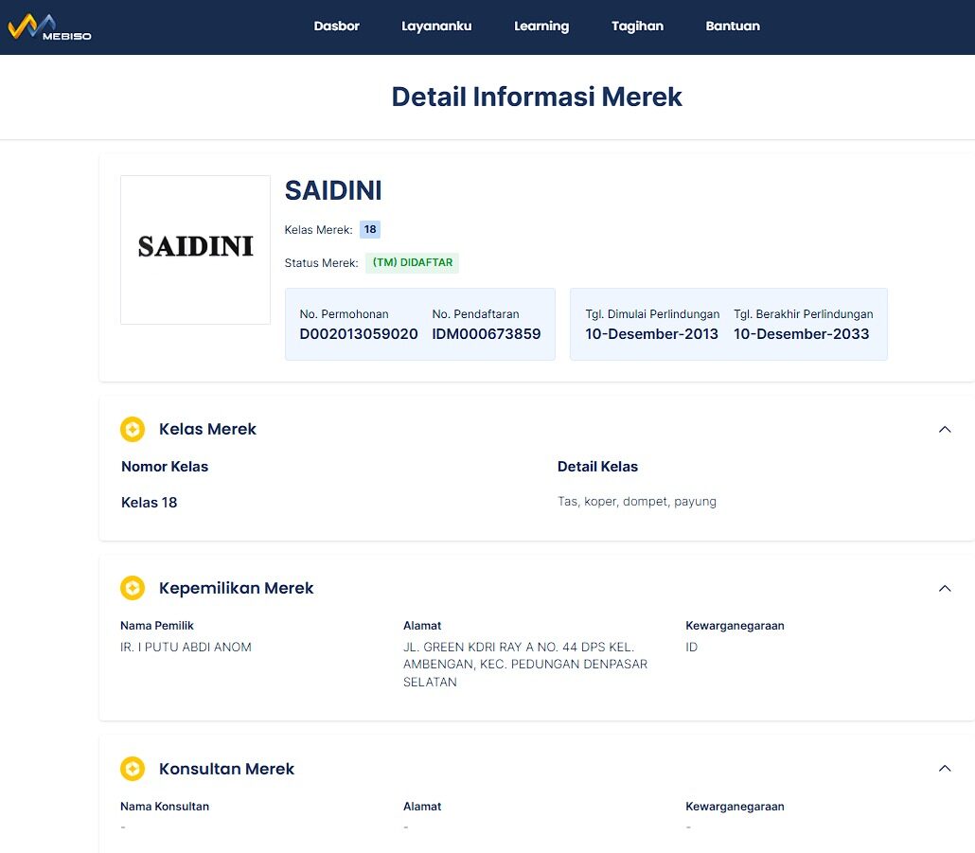Open the Layananku menu
This screenshot has width=975, height=853.
click(x=436, y=27)
